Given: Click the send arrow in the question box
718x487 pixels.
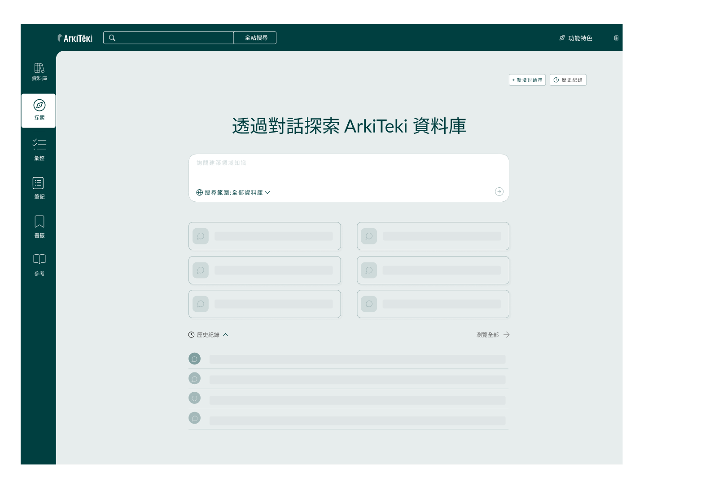Looking at the screenshot, I should pyautogui.click(x=499, y=192).
